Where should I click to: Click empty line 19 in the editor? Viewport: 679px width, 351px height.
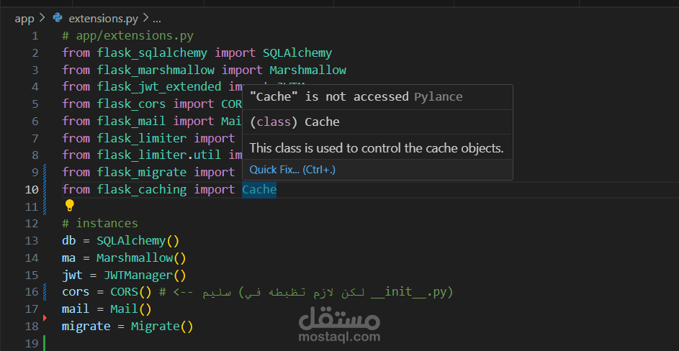pos(216,343)
